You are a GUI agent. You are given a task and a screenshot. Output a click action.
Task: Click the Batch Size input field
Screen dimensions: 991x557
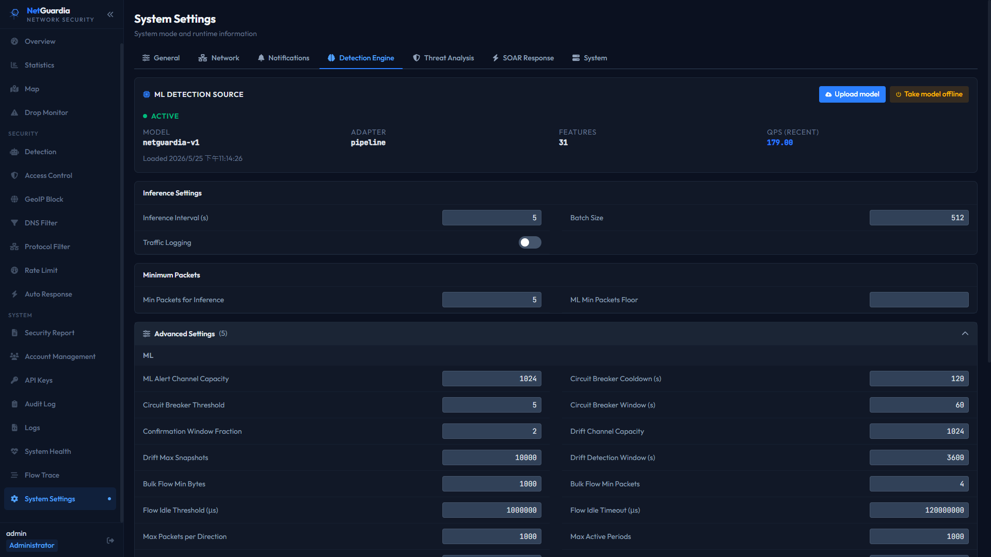[919, 218]
